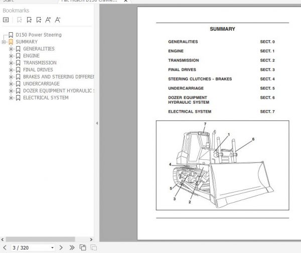Open the page number dropdown arrow
Screen dimensions: 301x253
52,248
